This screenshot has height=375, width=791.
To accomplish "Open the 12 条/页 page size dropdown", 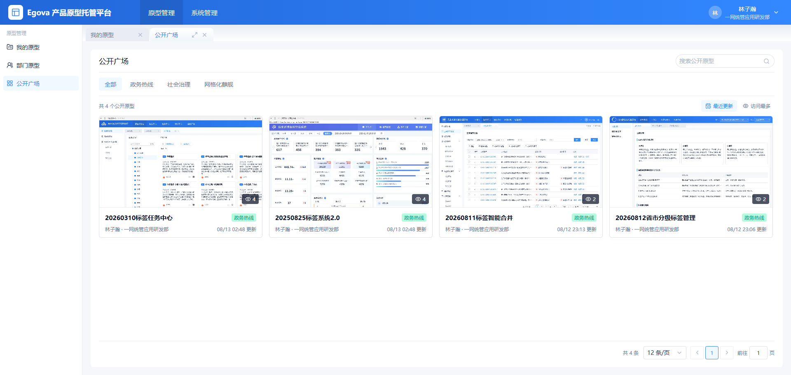I will point(664,353).
